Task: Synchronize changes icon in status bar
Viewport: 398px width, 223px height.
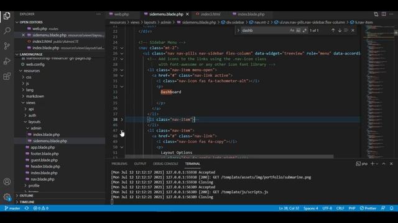Action: (27, 208)
